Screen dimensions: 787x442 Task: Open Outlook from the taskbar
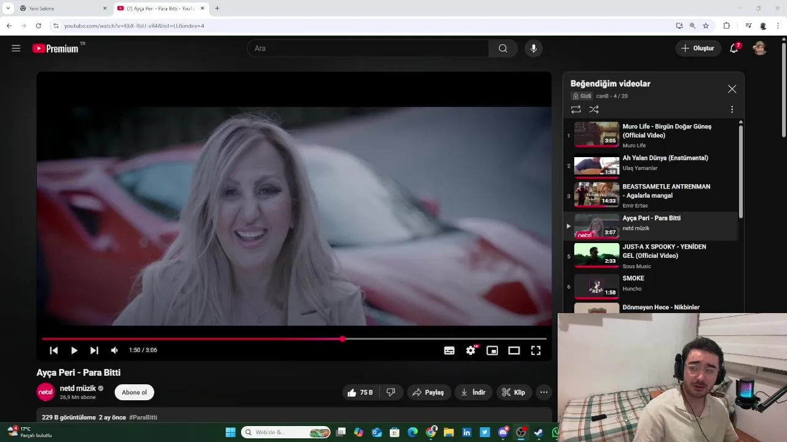[377, 432]
